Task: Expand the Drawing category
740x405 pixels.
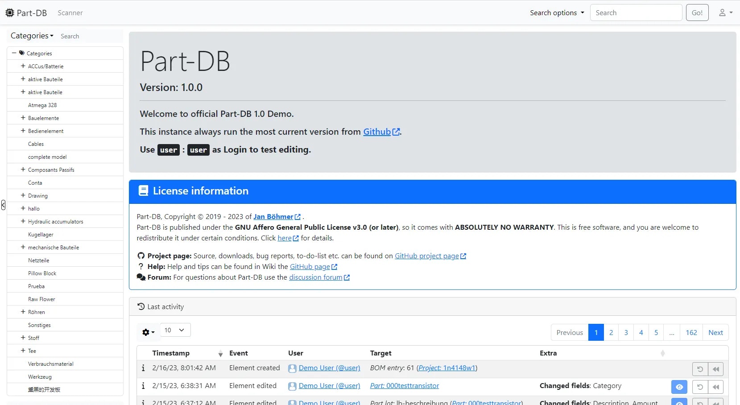Action: (x=23, y=195)
